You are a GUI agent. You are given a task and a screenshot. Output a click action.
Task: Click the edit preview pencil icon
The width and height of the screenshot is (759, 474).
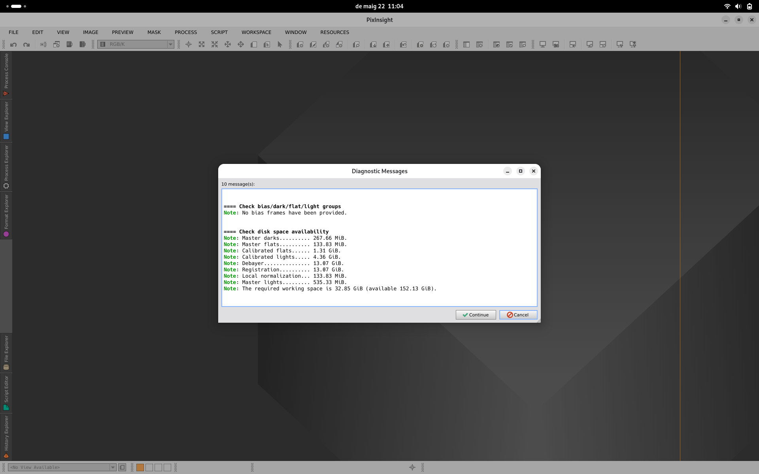(313, 45)
